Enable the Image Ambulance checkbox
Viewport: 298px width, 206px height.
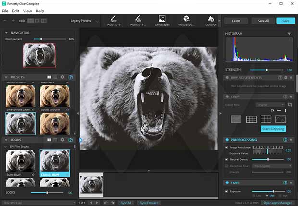click(x=227, y=147)
